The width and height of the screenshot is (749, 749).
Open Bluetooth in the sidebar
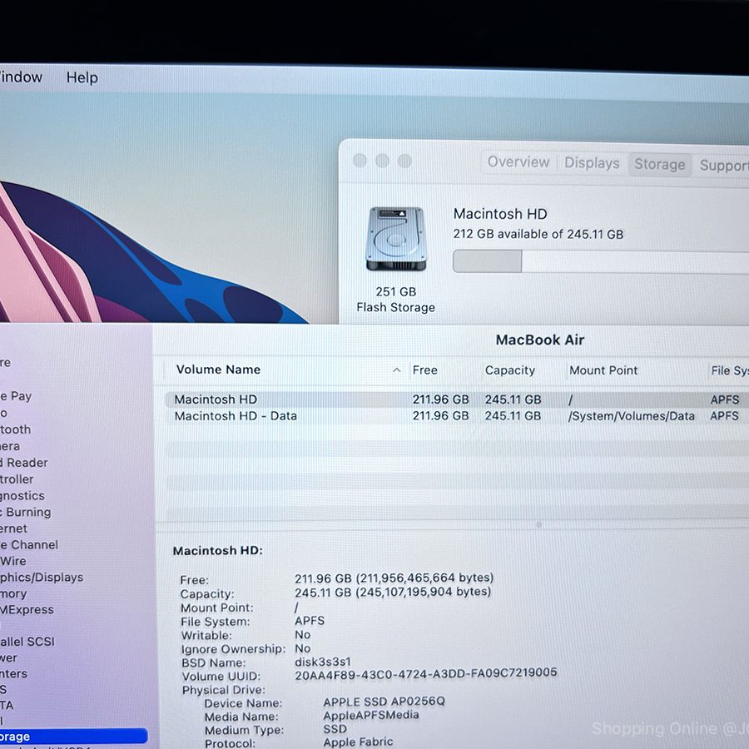pos(15,429)
